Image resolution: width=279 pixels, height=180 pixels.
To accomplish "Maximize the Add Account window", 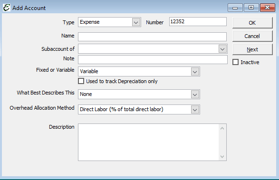I will pyautogui.click(x=251, y=8).
